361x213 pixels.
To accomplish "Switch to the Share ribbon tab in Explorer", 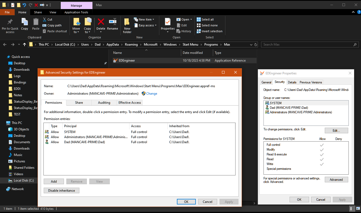I will click(x=38, y=12).
